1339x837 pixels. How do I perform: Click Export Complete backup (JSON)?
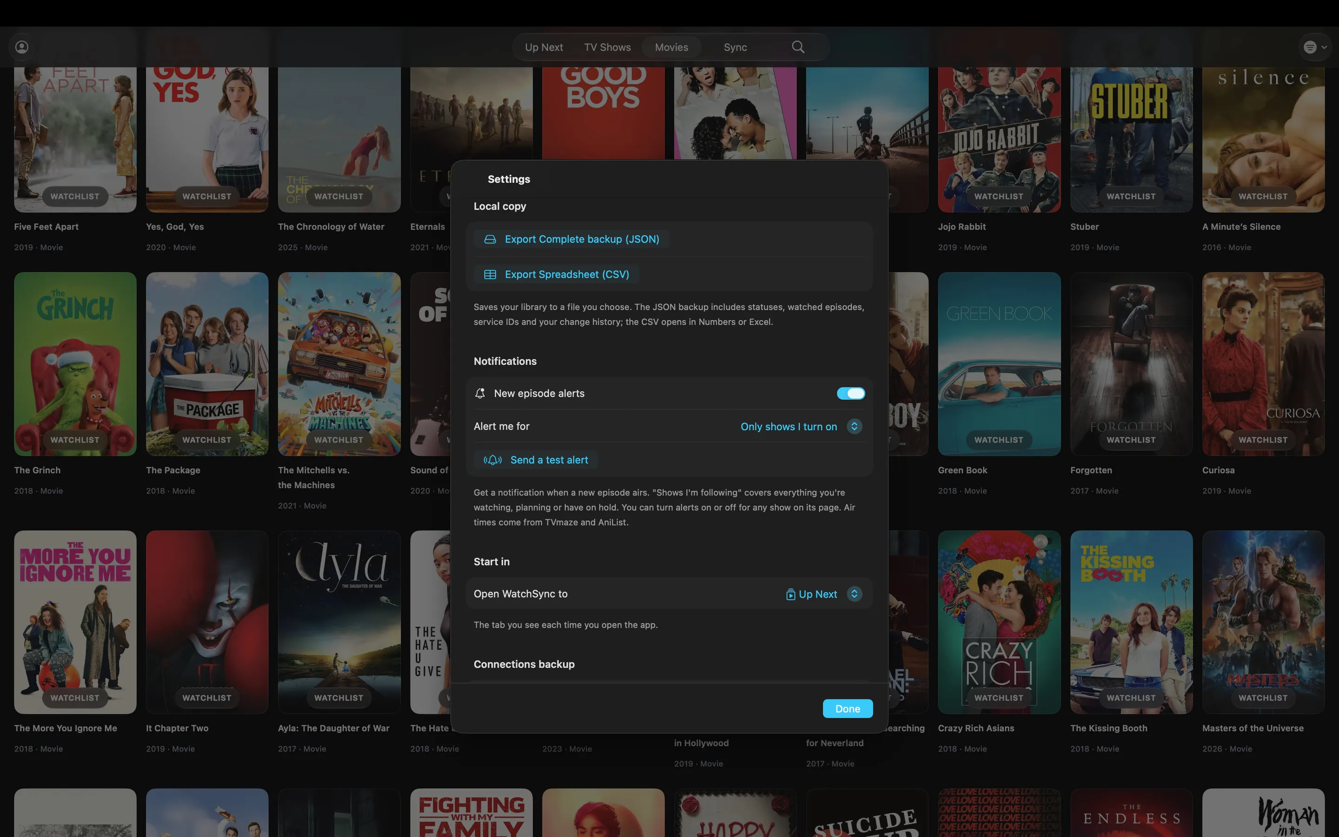click(x=572, y=239)
